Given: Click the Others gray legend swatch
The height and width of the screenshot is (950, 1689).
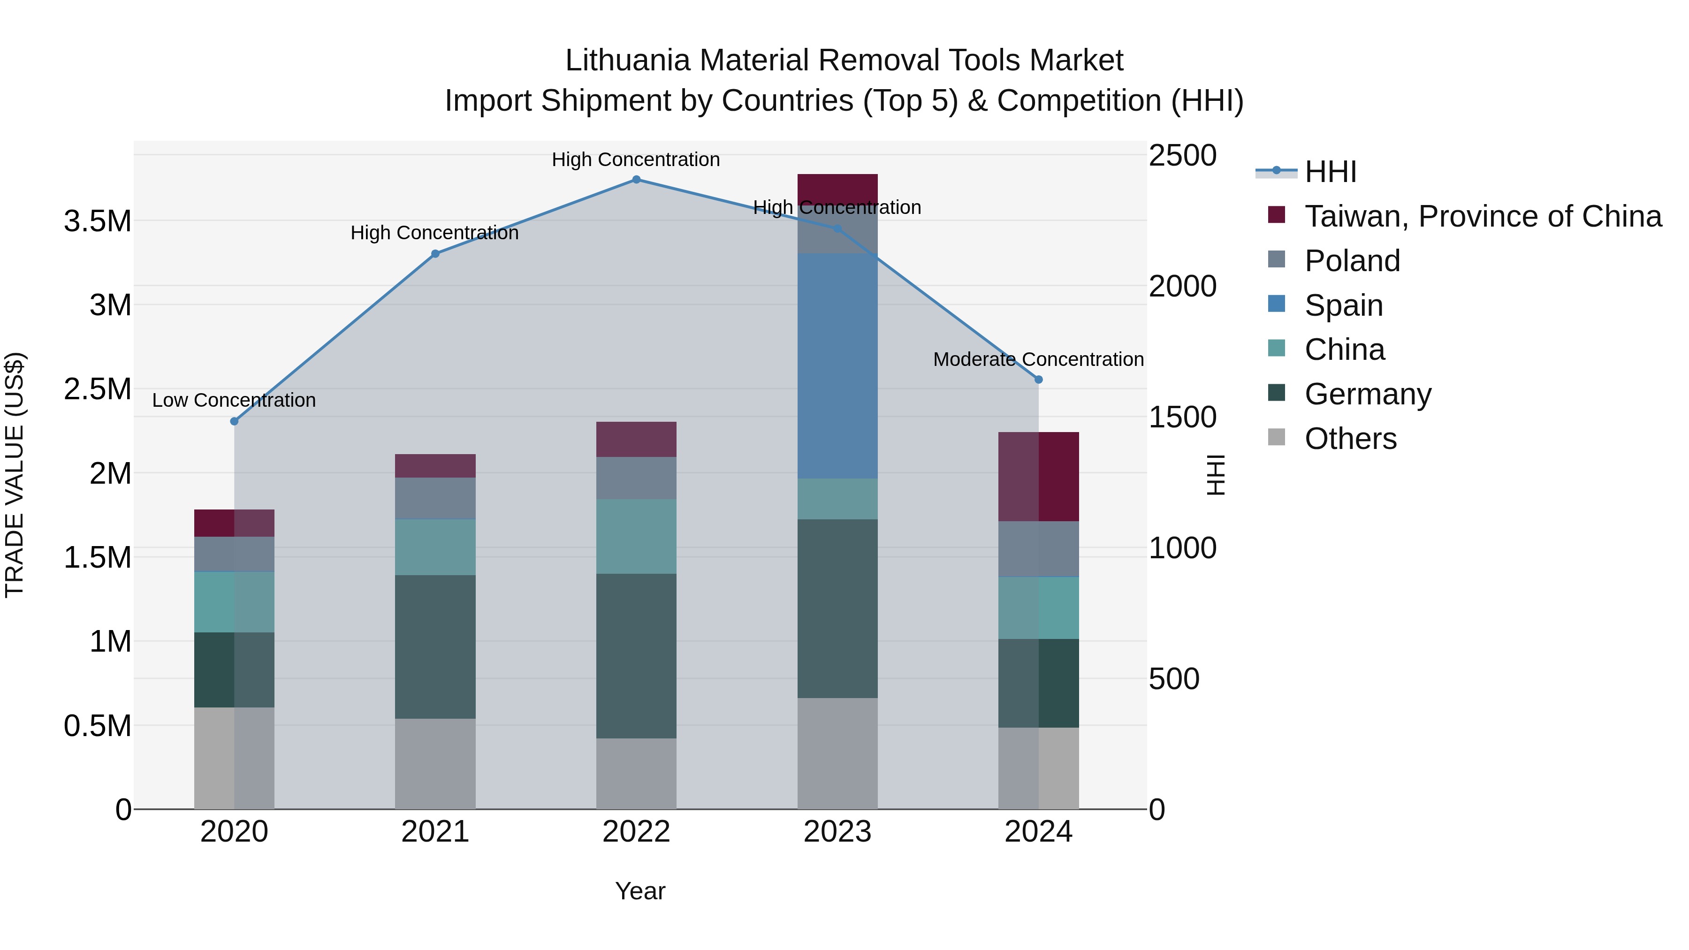Looking at the screenshot, I should click(1277, 437).
